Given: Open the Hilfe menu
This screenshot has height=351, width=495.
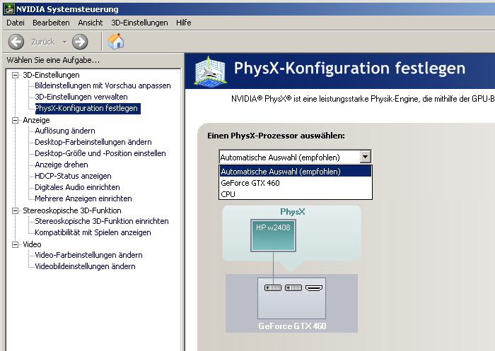Looking at the screenshot, I should click(x=184, y=23).
